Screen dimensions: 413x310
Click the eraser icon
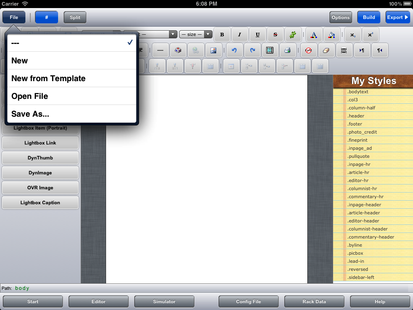click(327, 50)
